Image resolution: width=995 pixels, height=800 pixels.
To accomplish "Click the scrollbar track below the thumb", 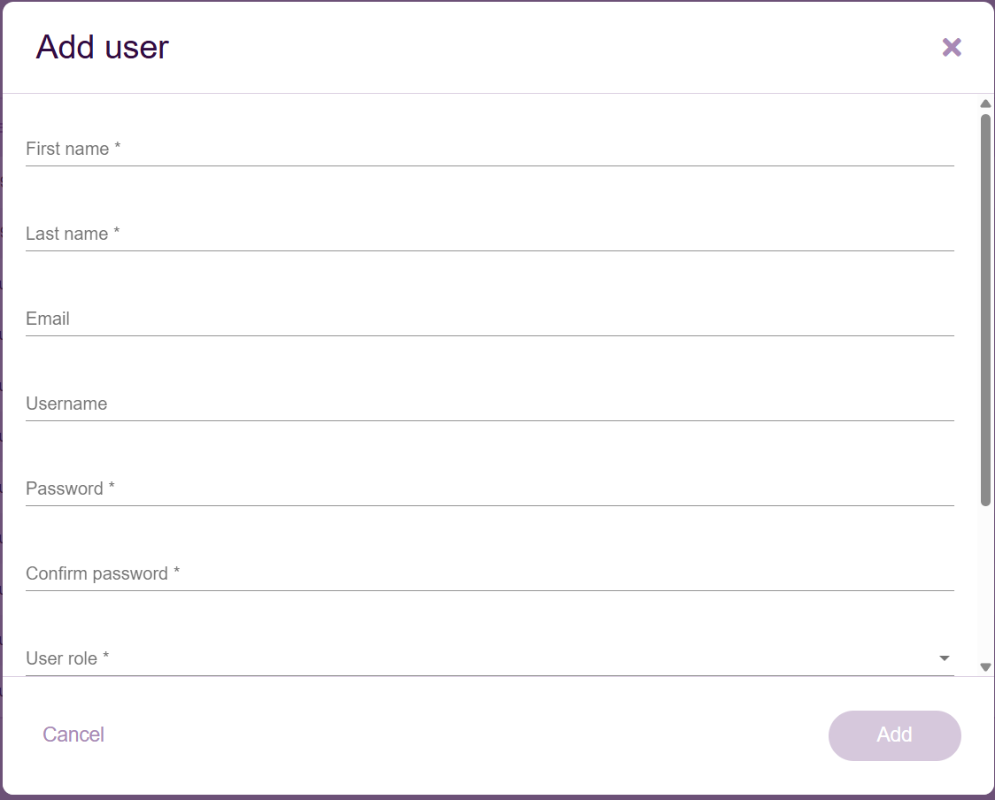I will pyautogui.click(x=985, y=584).
